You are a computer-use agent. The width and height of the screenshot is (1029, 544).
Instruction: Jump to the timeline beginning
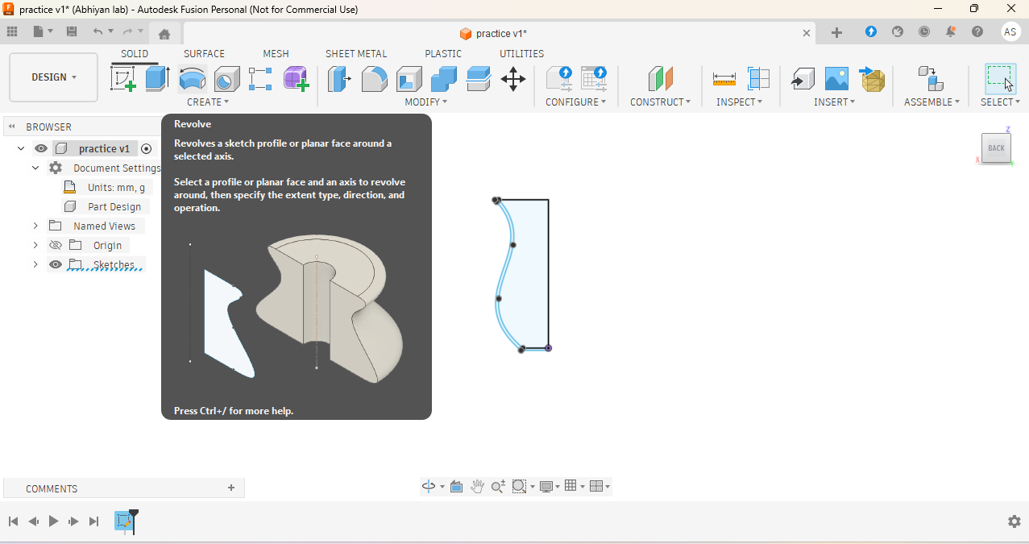[13, 521]
